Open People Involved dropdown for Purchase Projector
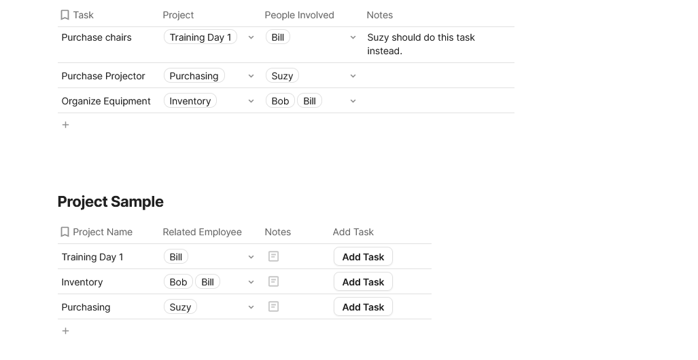698x360 pixels. click(x=353, y=76)
